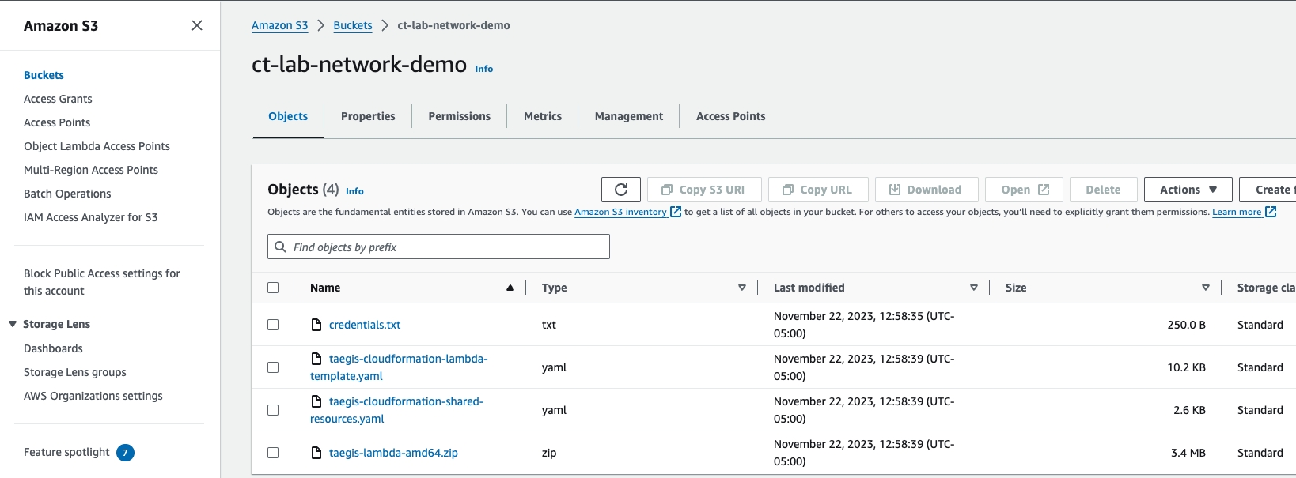Open the Amazon S3 inventory link

[x=620, y=212]
